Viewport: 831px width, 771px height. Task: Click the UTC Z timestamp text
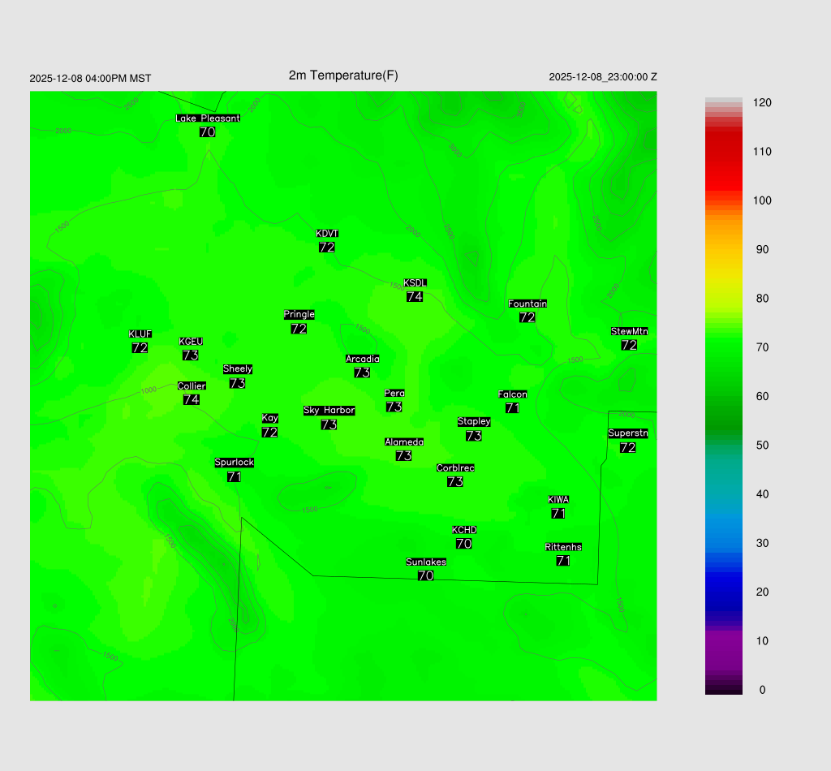coord(603,77)
